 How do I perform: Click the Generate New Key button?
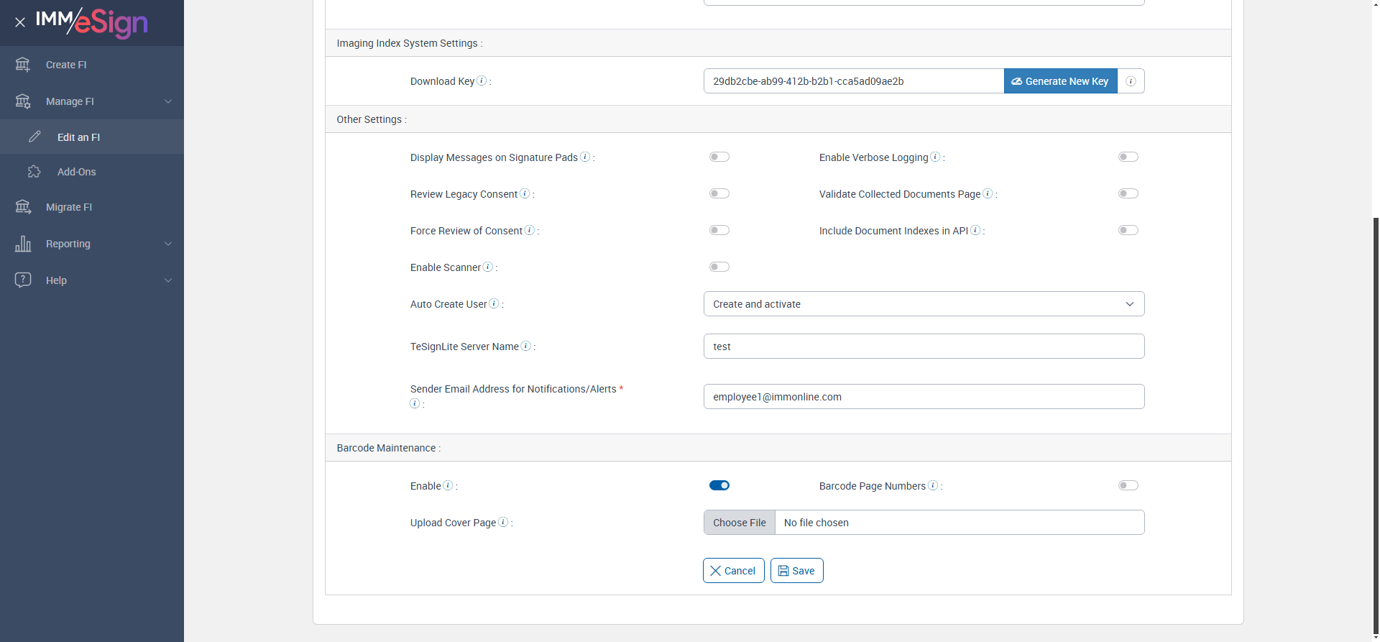1060,81
